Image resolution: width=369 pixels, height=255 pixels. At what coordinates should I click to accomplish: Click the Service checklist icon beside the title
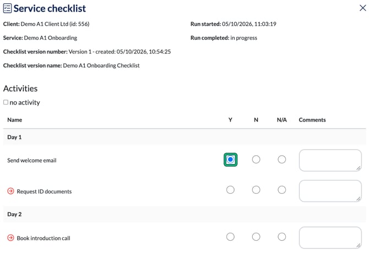click(7, 8)
